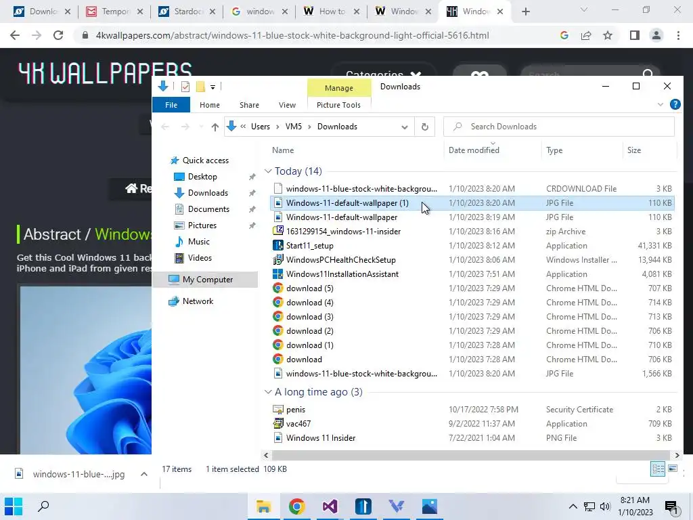The width and height of the screenshot is (693, 520).
Task: Open Visual Studio from taskbar
Action: tap(330, 506)
